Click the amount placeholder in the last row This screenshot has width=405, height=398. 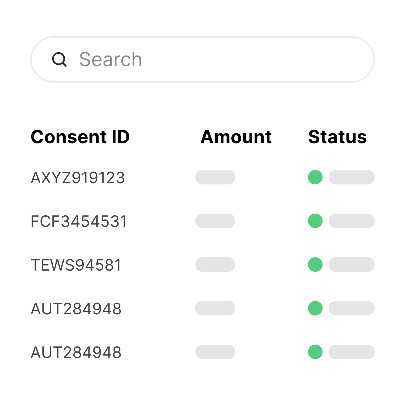point(215,352)
